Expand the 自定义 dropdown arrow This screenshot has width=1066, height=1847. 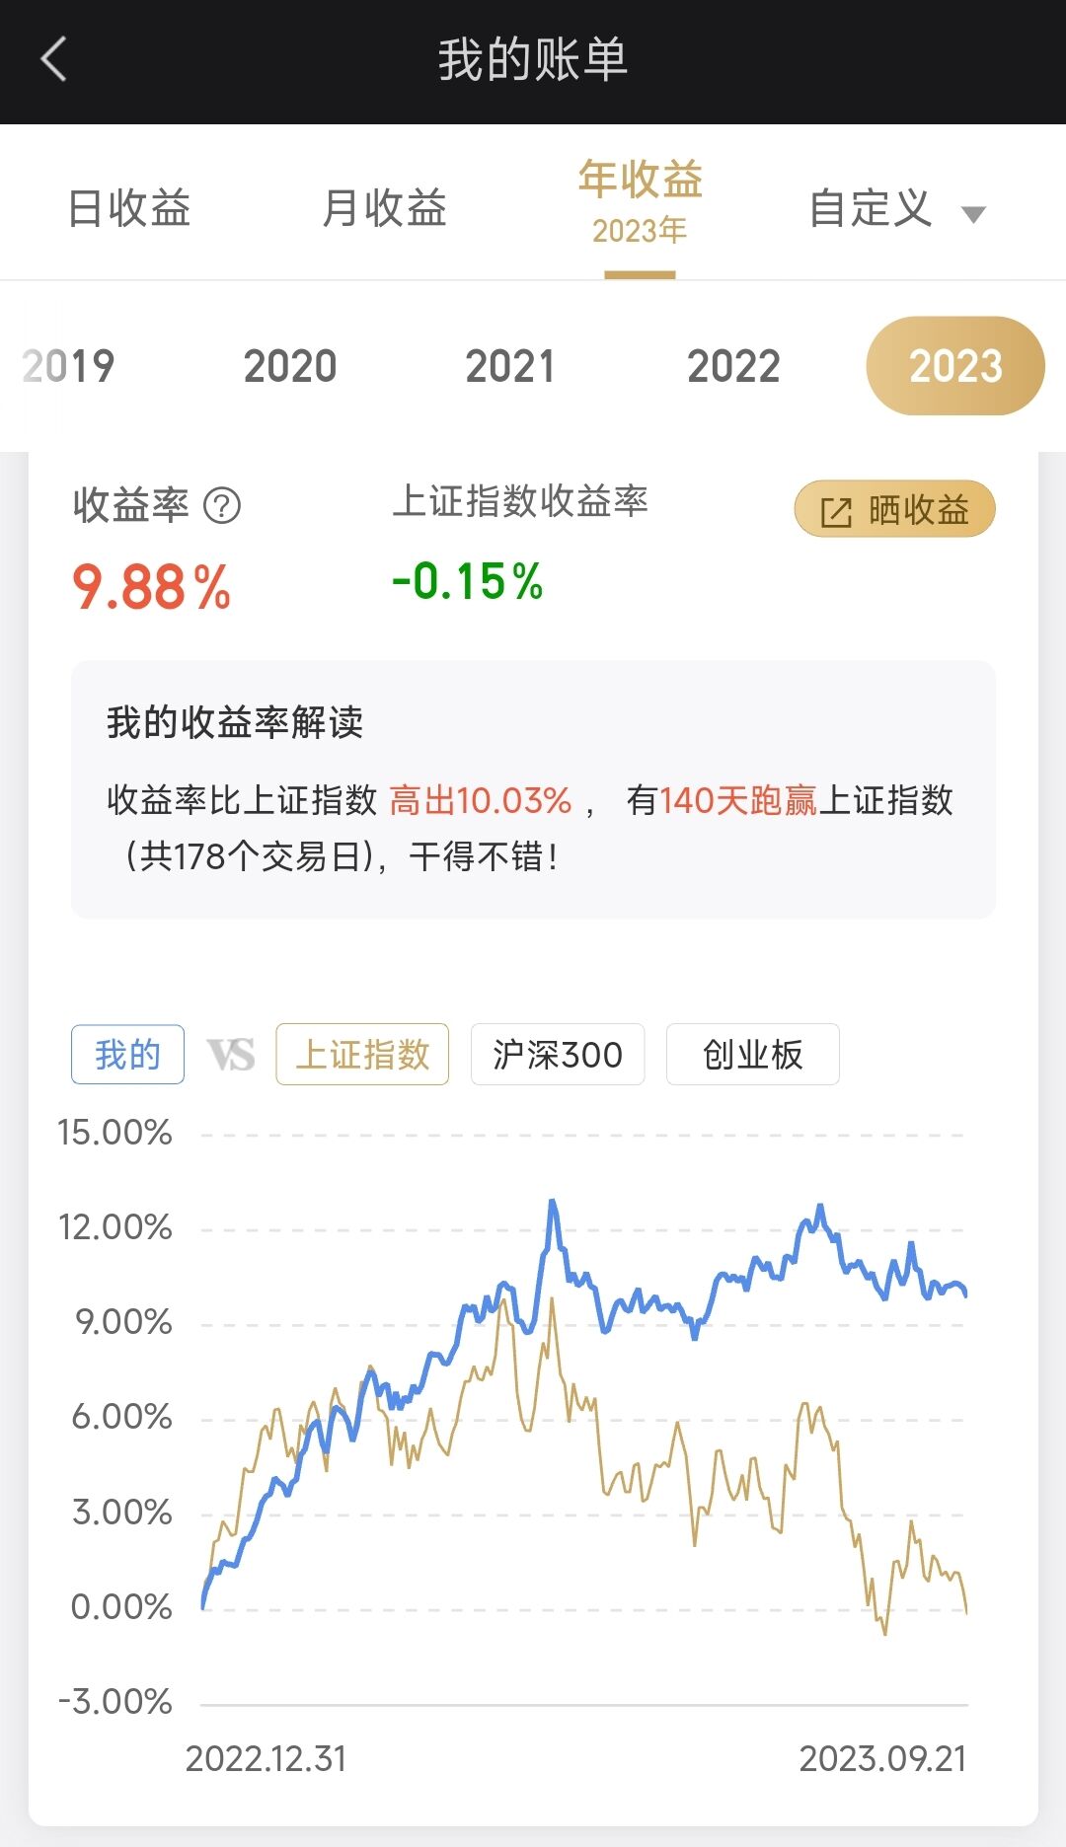pyautogui.click(x=973, y=214)
